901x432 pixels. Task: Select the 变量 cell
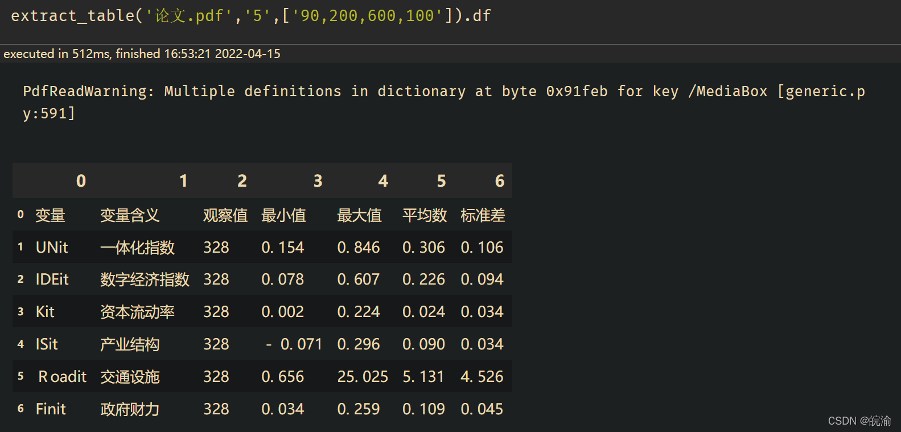50,215
